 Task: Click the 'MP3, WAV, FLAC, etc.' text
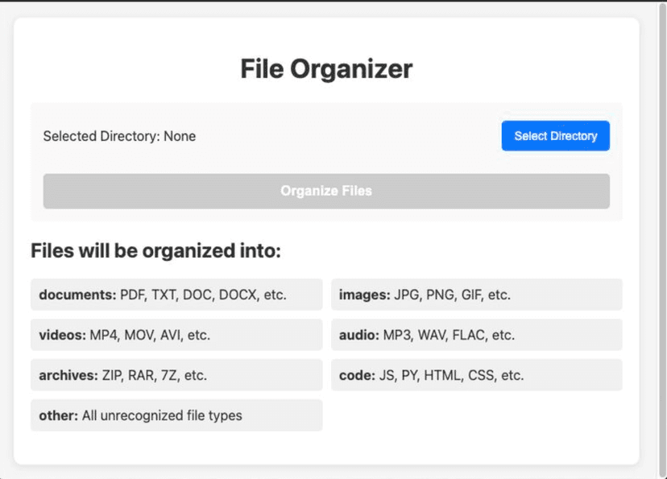click(449, 335)
